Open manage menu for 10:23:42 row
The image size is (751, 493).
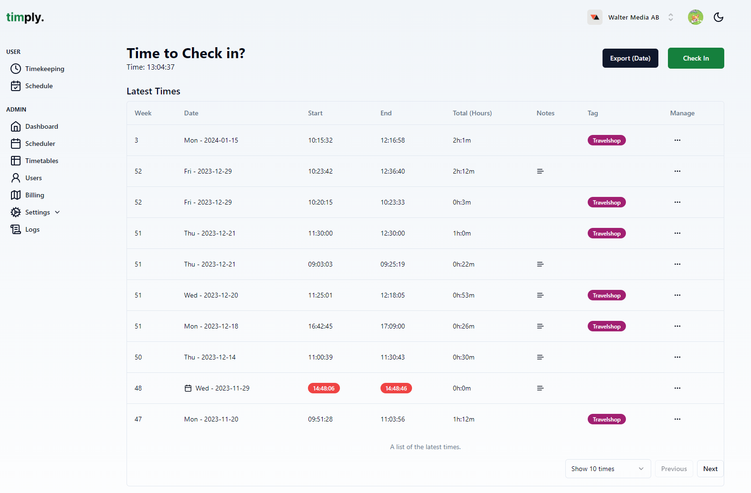tap(677, 171)
